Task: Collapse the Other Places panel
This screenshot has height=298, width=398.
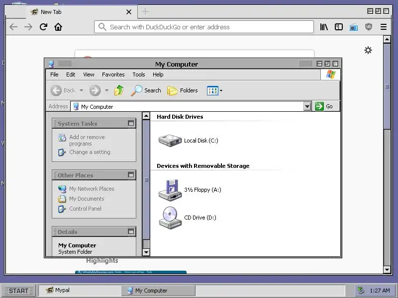Action: [131, 175]
